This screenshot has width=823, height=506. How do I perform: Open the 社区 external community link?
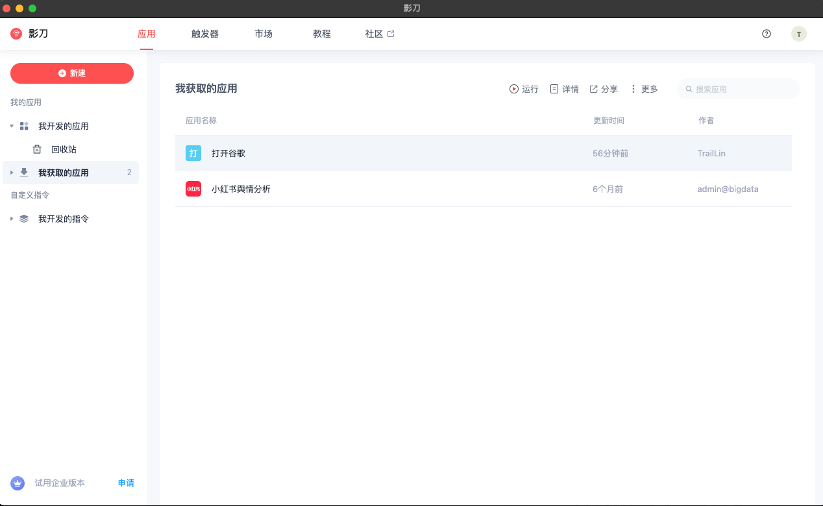click(x=379, y=33)
